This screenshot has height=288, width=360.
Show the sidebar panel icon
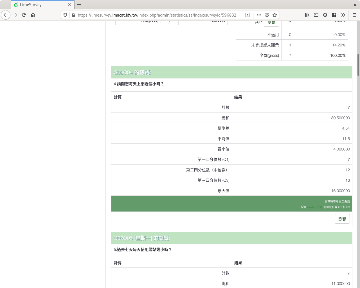(316, 15)
